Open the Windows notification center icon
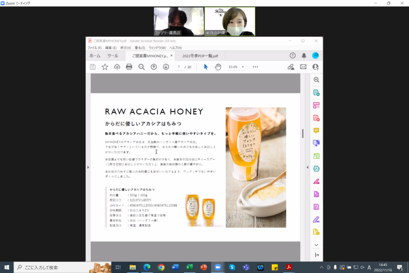Viewport: 409px width, 273px height. click(x=399, y=267)
